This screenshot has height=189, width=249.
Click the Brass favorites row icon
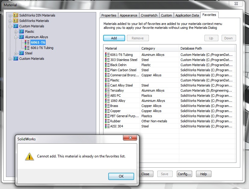107,106
